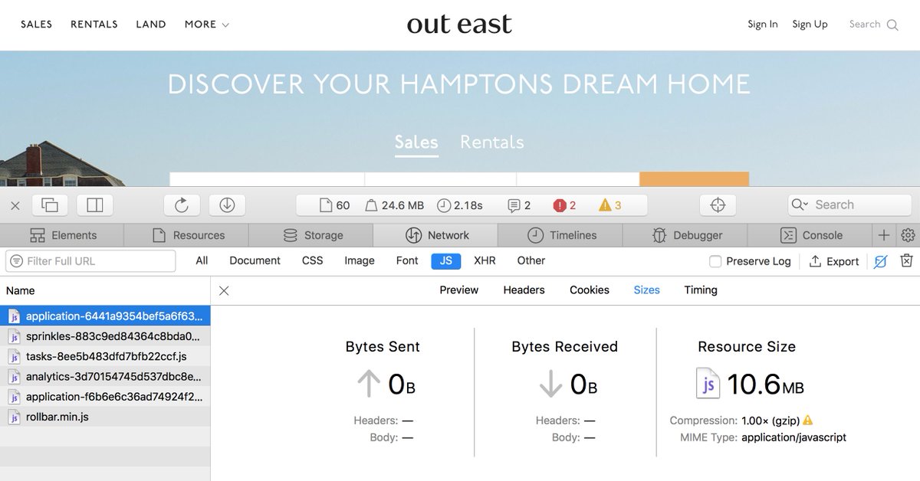Switch to the Timelines tab

coord(560,235)
